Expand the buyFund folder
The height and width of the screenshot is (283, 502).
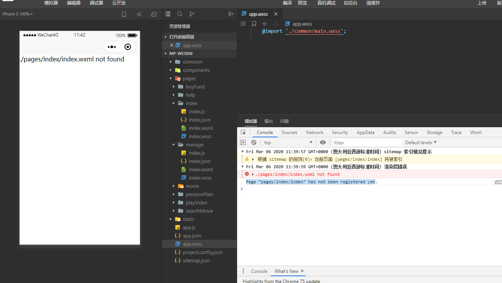click(173, 87)
